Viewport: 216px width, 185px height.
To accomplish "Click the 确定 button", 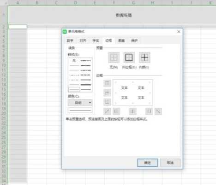I will (147, 162).
